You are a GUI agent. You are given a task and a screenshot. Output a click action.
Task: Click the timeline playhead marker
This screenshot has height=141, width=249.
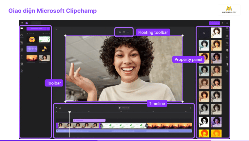pyautogui.click(x=69, y=112)
